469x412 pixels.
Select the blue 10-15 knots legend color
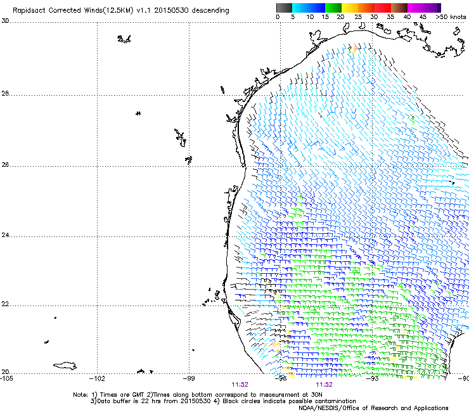coord(317,8)
